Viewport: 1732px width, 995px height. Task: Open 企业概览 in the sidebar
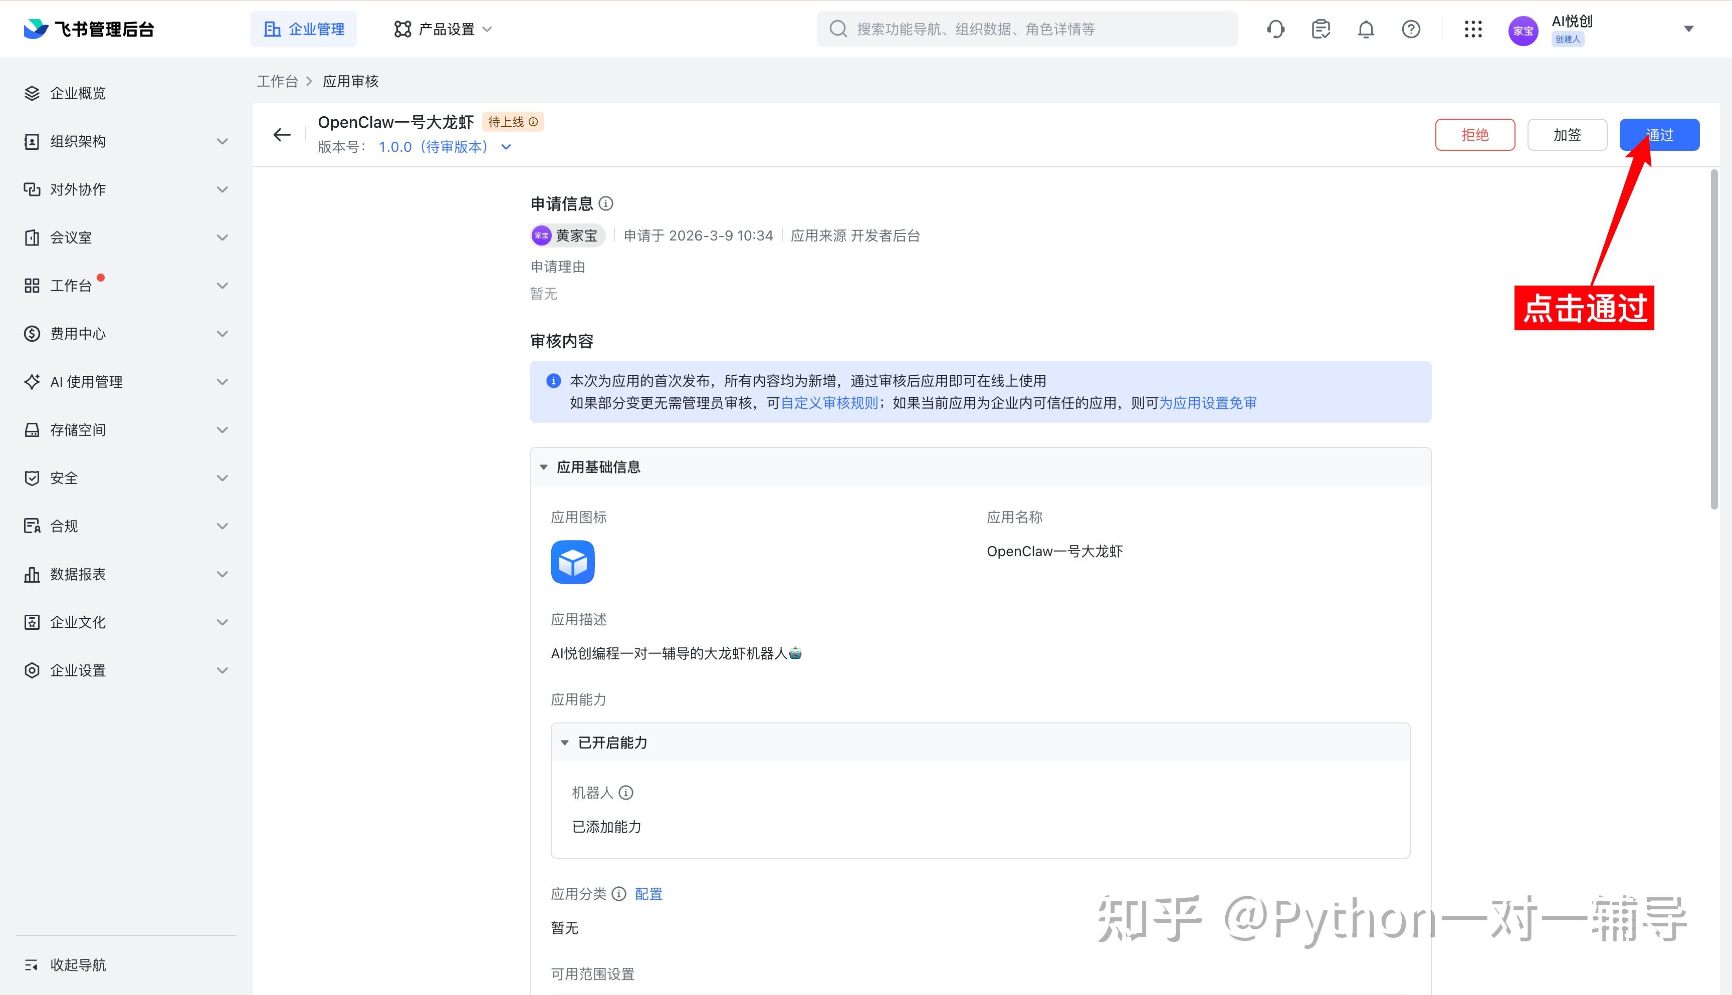point(78,94)
